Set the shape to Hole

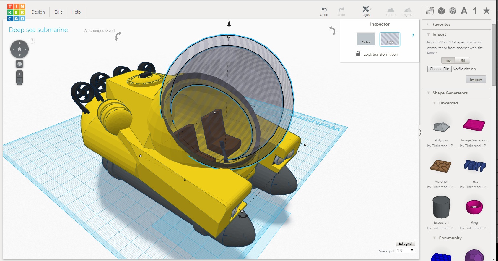(x=390, y=39)
